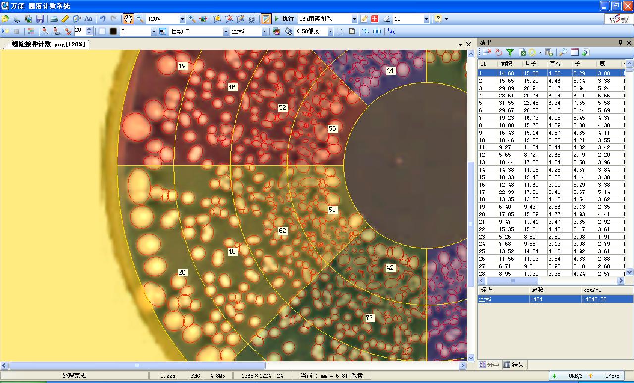The image size is (634, 383).
Task: Run processing with the 执行 button
Action: pyautogui.click(x=285, y=19)
